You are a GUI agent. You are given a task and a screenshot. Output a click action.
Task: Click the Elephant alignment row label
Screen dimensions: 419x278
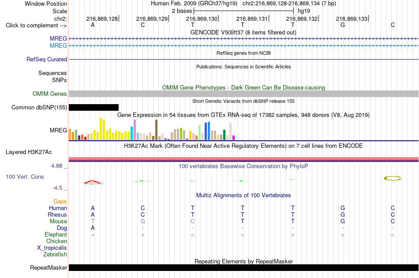click(x=56, y=234)
